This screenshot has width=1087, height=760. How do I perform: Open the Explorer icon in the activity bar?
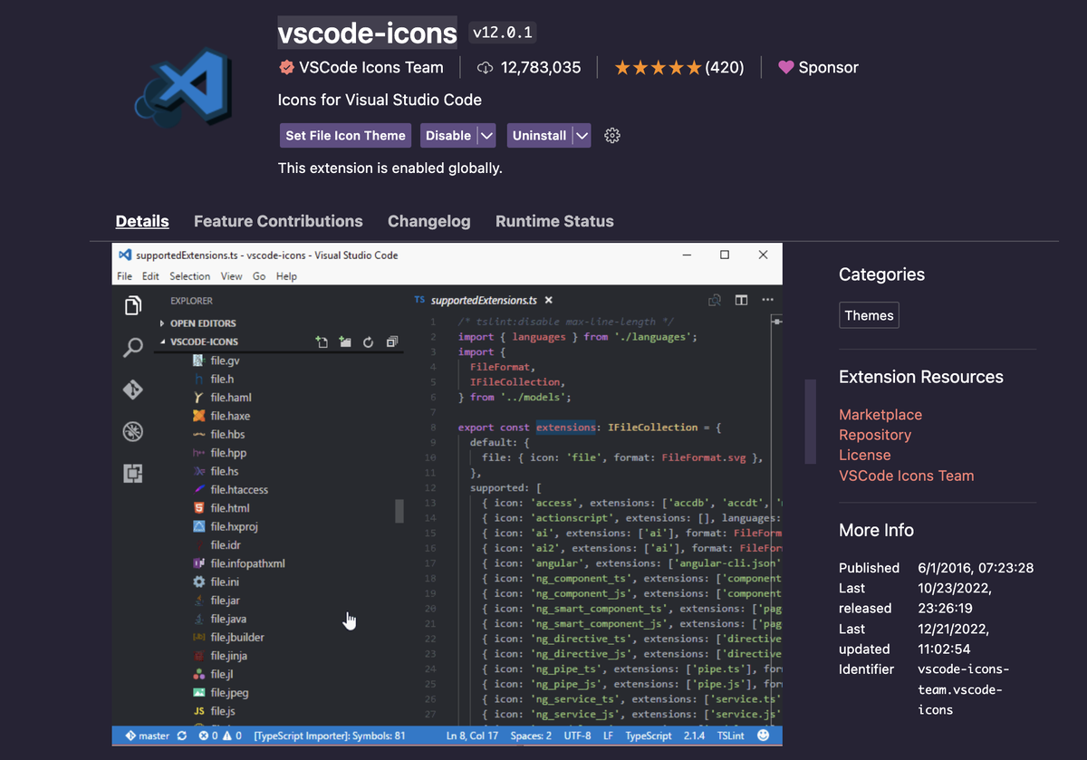point(133,307)
